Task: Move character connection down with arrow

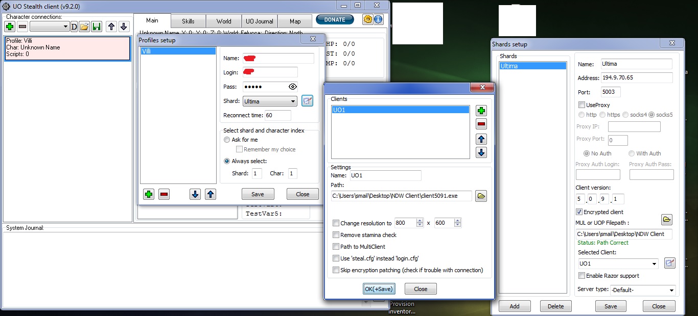Action: [x=123, y=27]
